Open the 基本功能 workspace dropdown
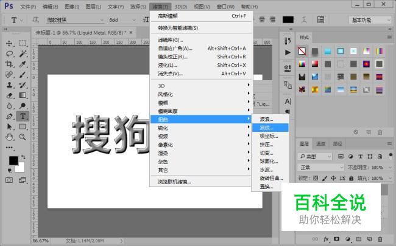The image size is (396, 246). tap(370, 20)
